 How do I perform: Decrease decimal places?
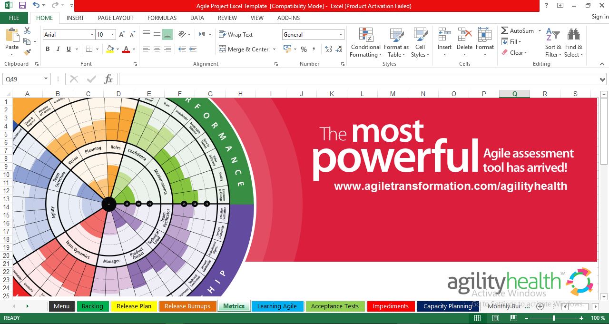[339, 49]
